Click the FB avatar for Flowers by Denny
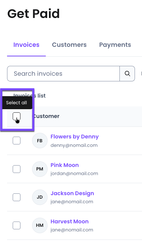 click(x=40, y=141)
